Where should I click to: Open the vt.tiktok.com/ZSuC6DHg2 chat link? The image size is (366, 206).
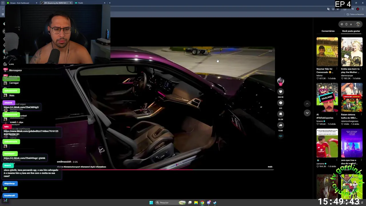tap(21, 107)
